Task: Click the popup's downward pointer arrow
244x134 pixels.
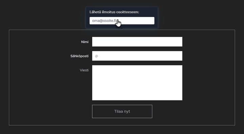Action: (122, 29)
